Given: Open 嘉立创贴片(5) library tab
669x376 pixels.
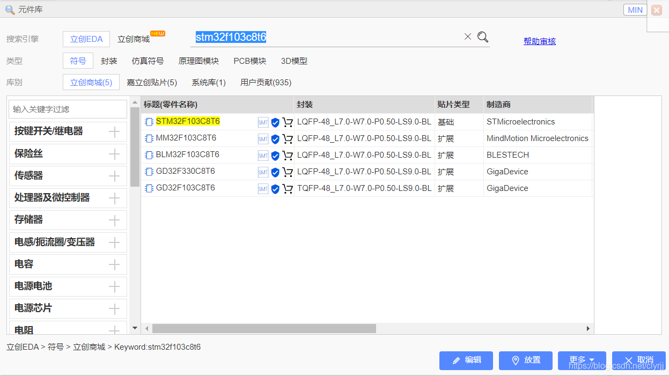Looking at the screenshot, I should click(152, 83).
